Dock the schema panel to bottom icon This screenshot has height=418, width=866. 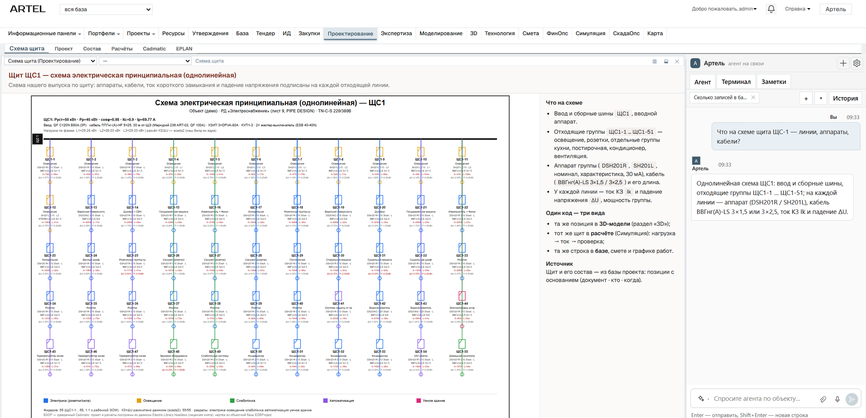pyautogui.click(x=666, y=61)
